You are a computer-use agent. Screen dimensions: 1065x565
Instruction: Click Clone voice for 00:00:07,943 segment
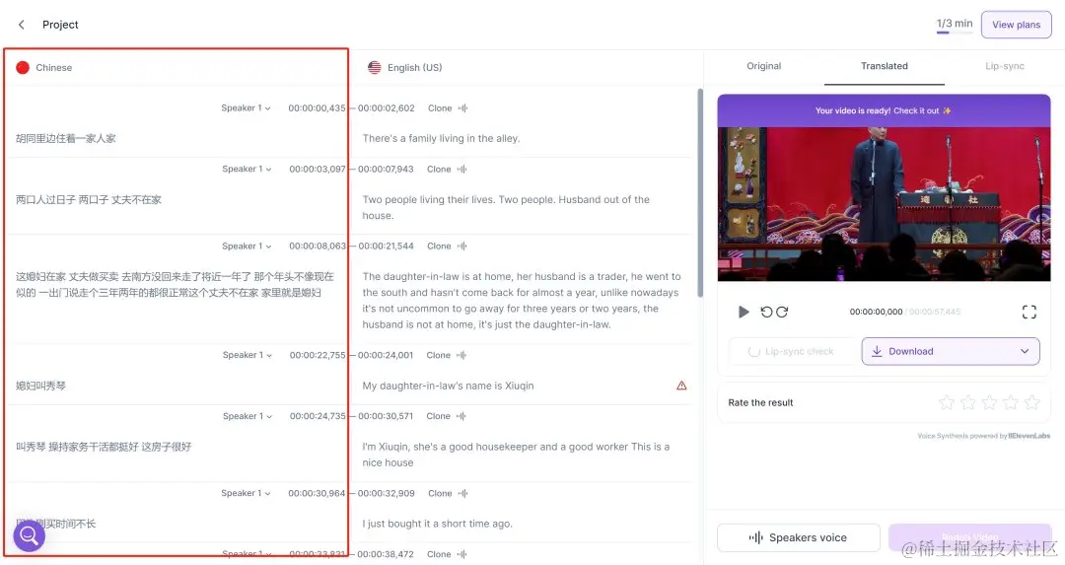click(447, 169)
